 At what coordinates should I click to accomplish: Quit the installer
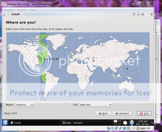point(144,113)
